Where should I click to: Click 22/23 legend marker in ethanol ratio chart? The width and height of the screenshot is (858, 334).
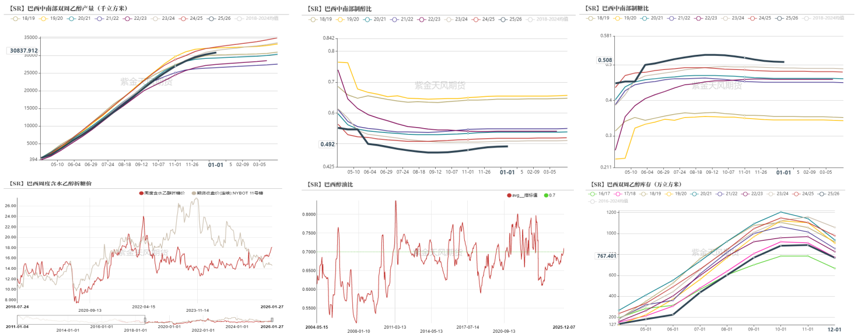click(422, 19)
